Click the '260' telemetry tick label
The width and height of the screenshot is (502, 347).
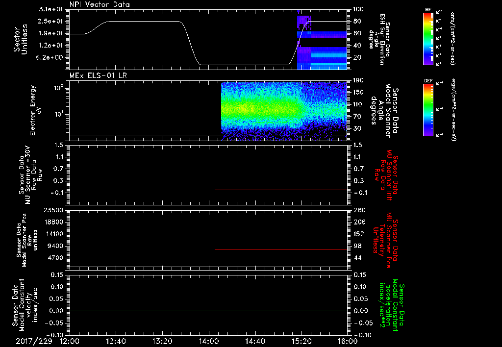click(x=359, y=210)
